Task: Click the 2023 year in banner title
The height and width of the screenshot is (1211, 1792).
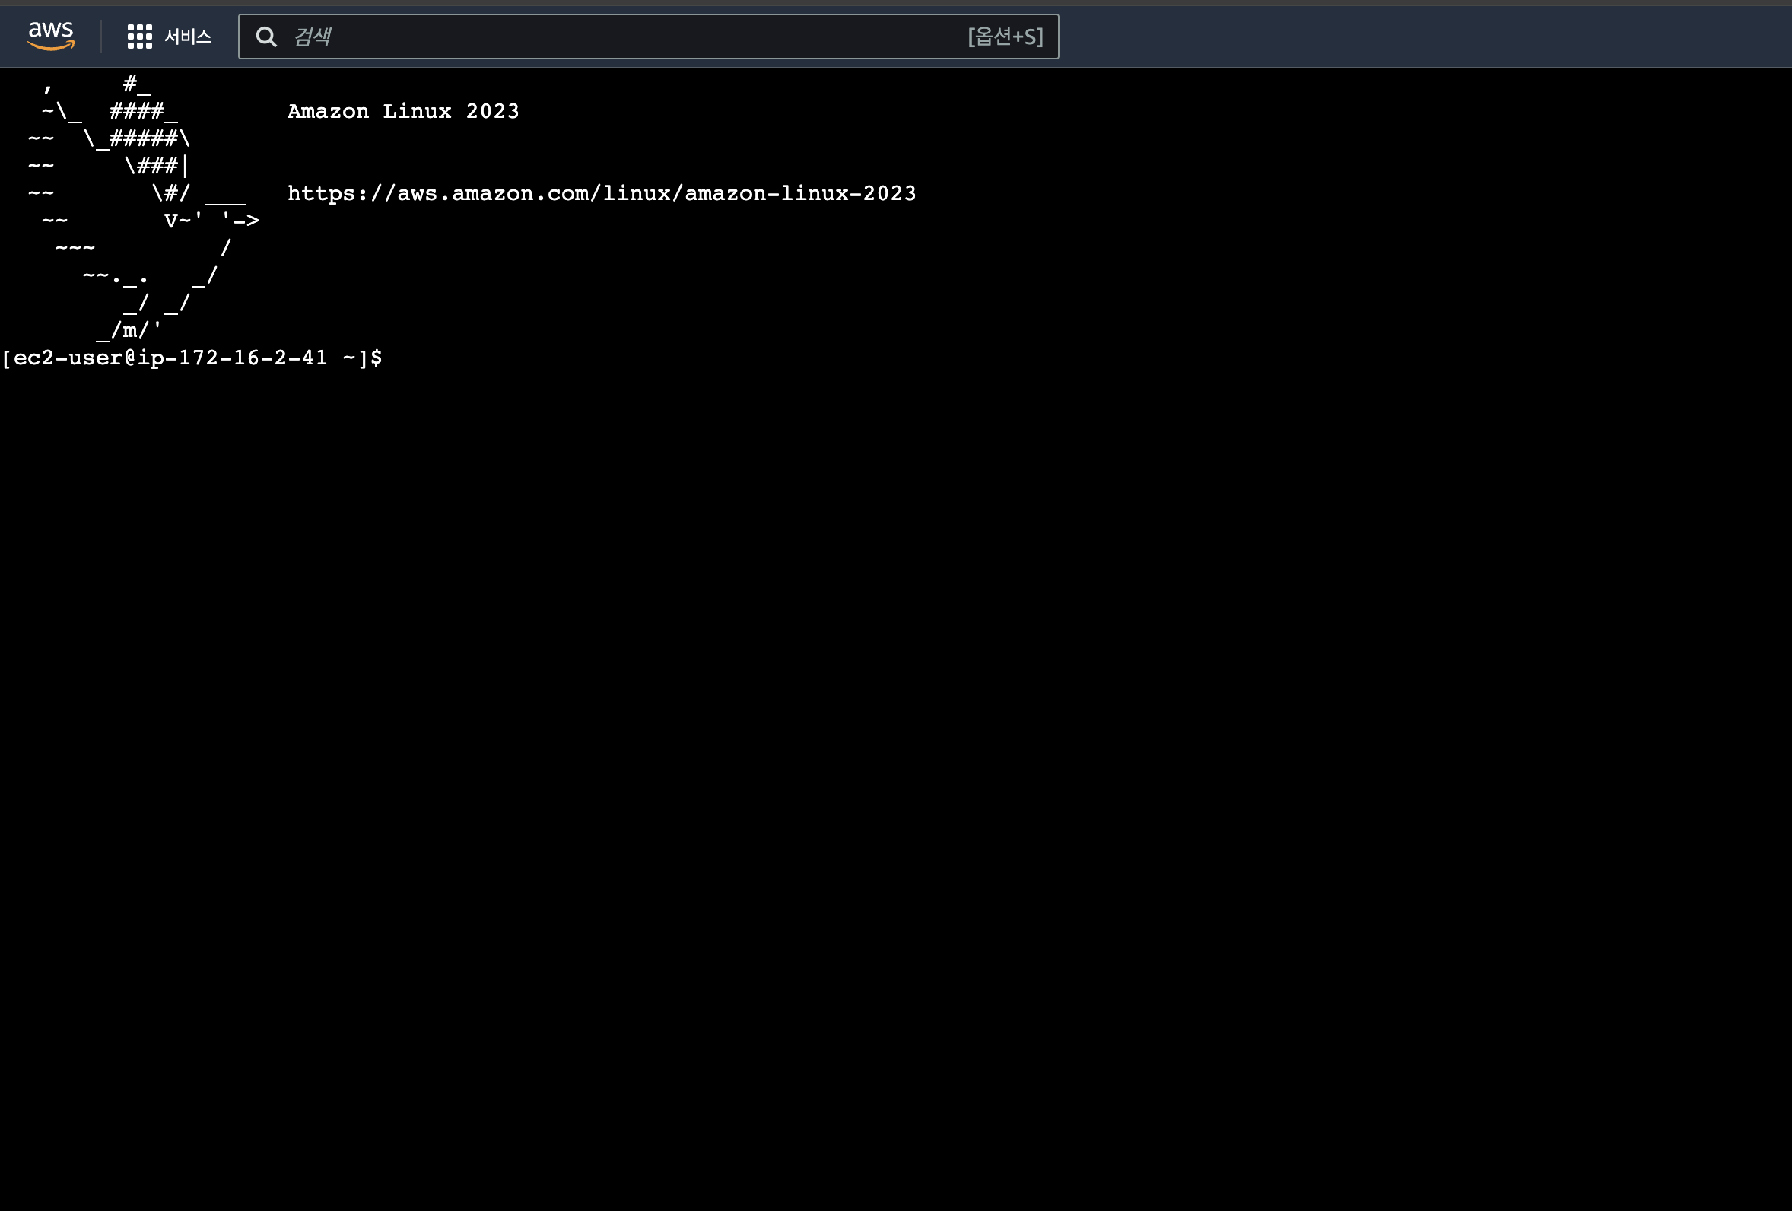Action: [x=492, y=111]
